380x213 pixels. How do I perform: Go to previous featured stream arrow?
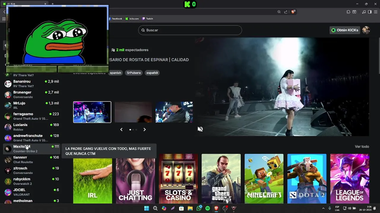click(121, 130)
